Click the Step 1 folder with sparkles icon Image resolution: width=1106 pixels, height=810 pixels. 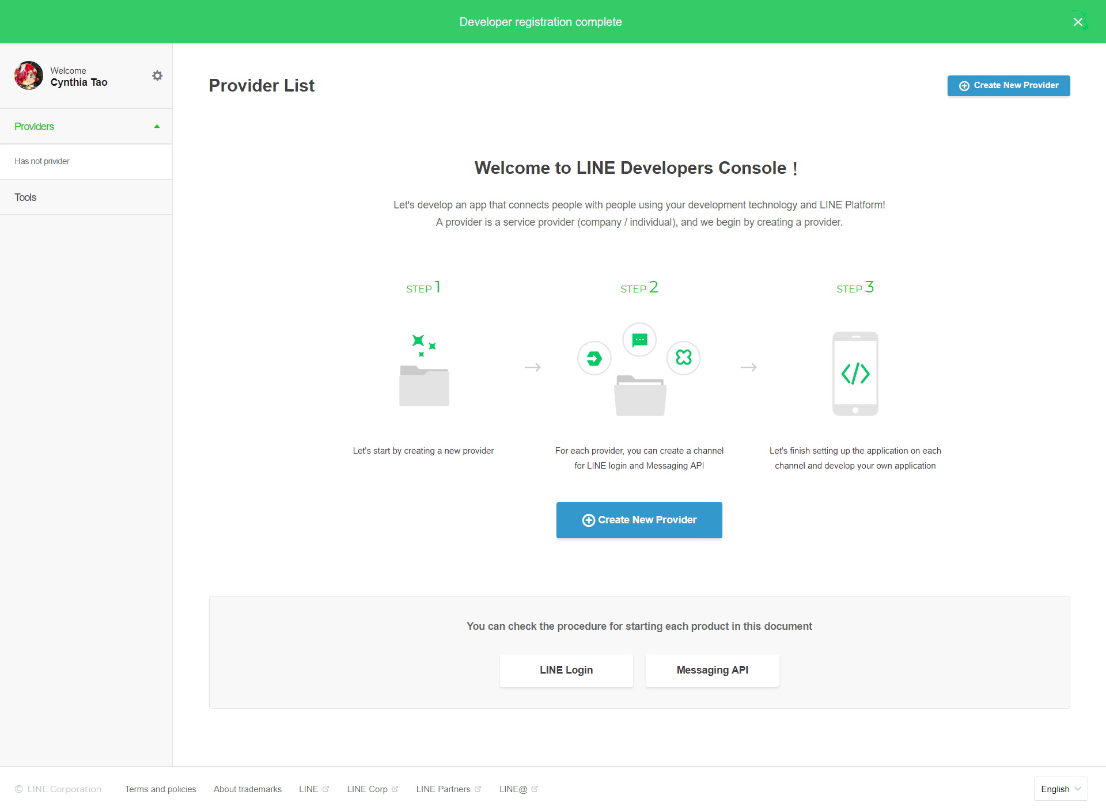425,370
